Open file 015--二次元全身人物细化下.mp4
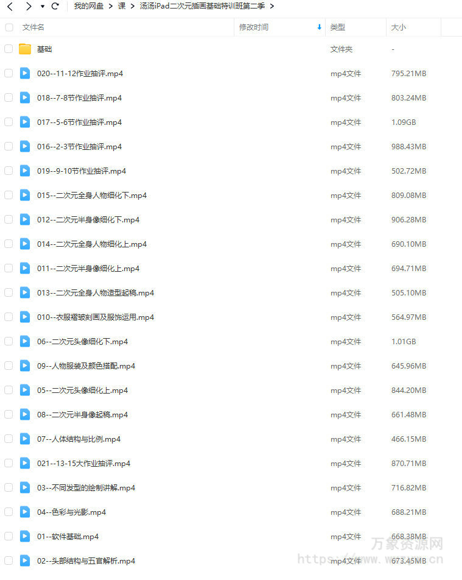The height and width of the screenshot is (580, 462). pos(92,196)
